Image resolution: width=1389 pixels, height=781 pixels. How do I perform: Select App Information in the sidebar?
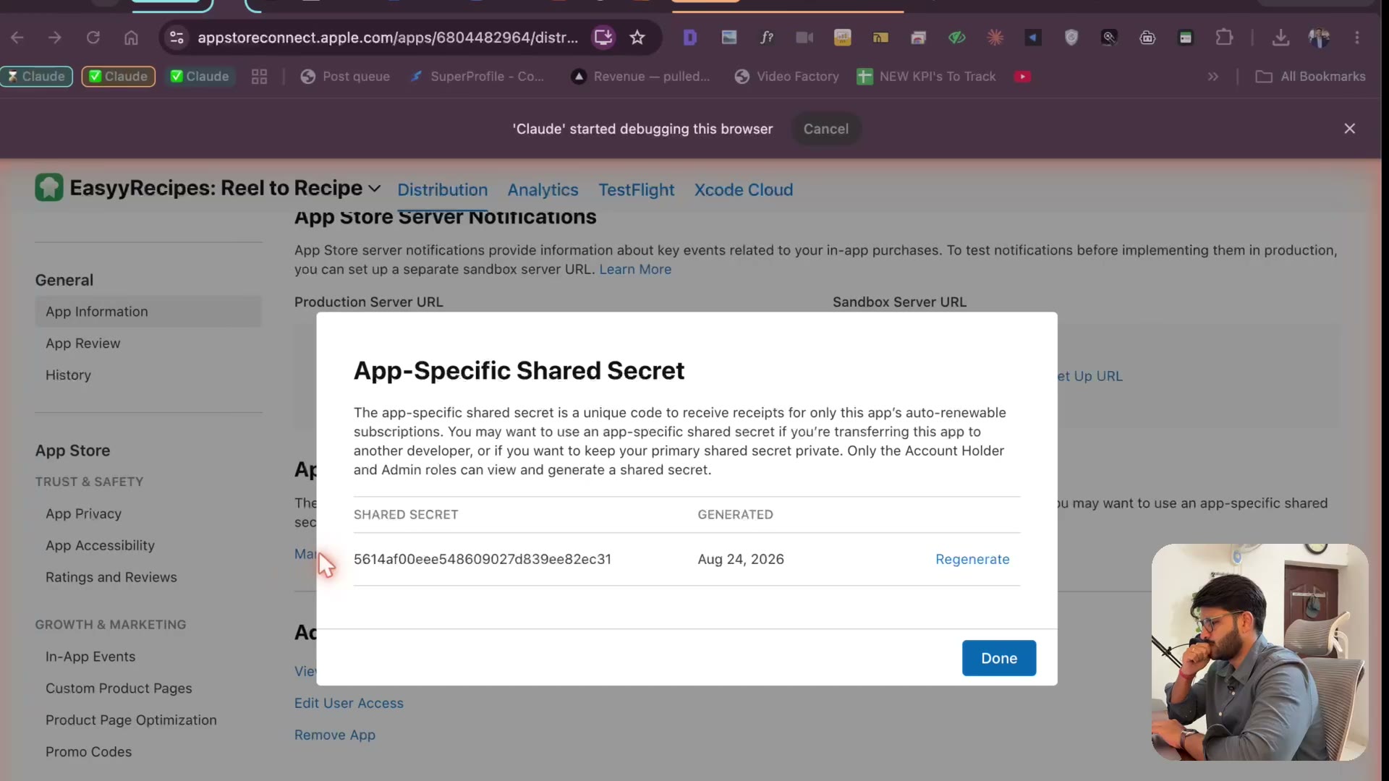pos(148,312)
